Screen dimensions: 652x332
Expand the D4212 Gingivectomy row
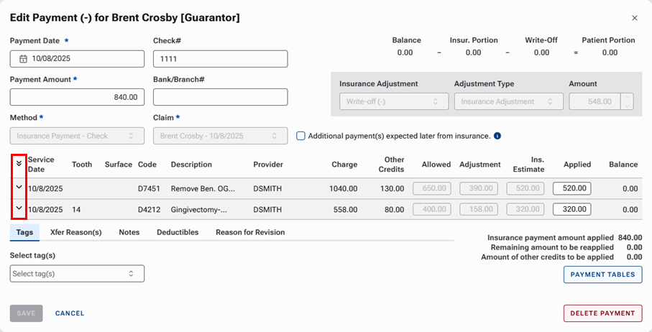point(19,209)
